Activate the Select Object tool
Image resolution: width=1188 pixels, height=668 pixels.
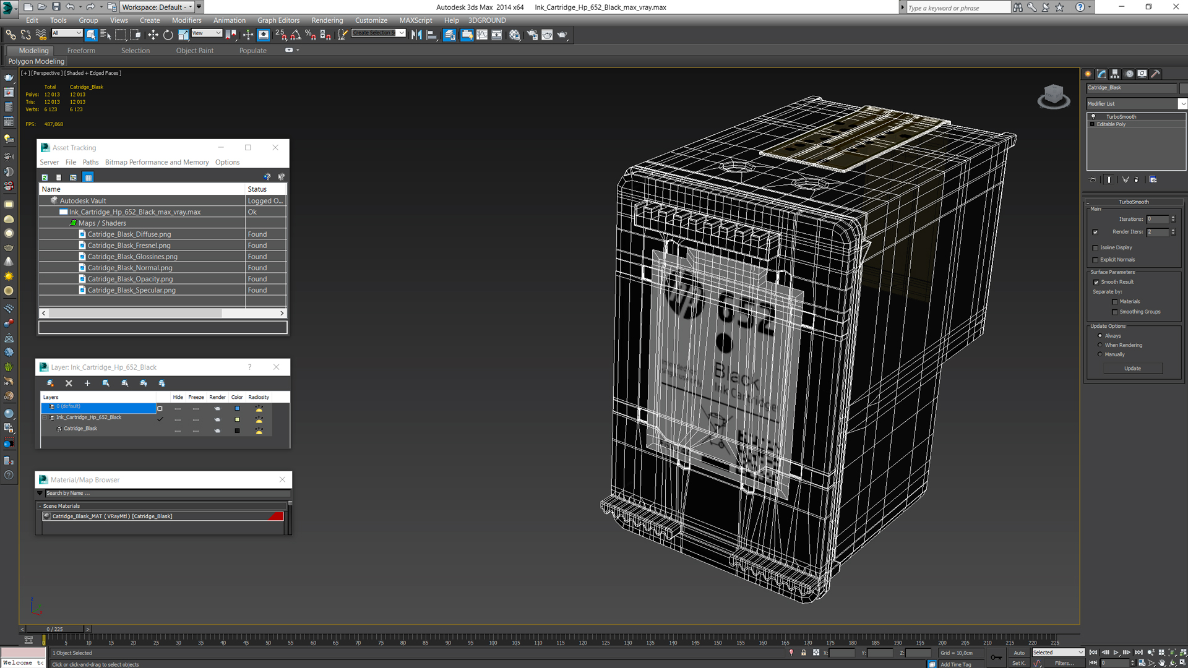[x=91, y=35]
